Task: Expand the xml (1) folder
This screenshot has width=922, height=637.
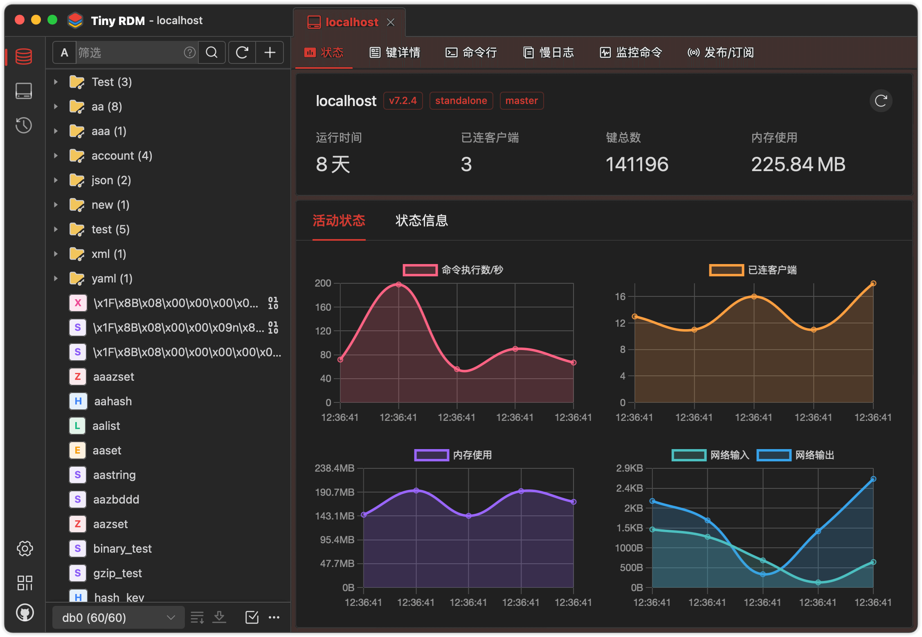Action: pyautogui.click(x=56, y=254)
